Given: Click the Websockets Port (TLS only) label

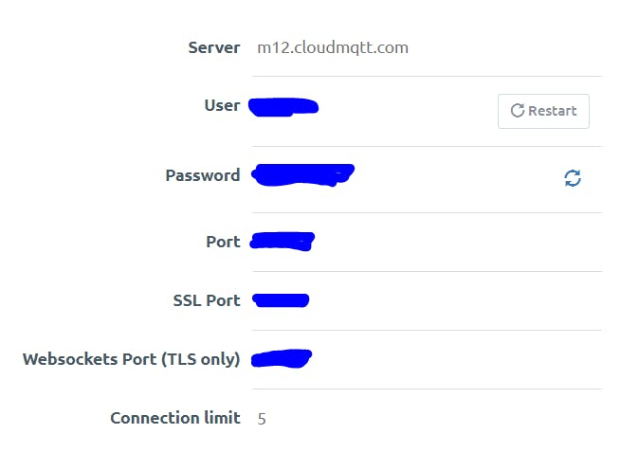Looking at the screenshot, I should [x=131, y=359].
